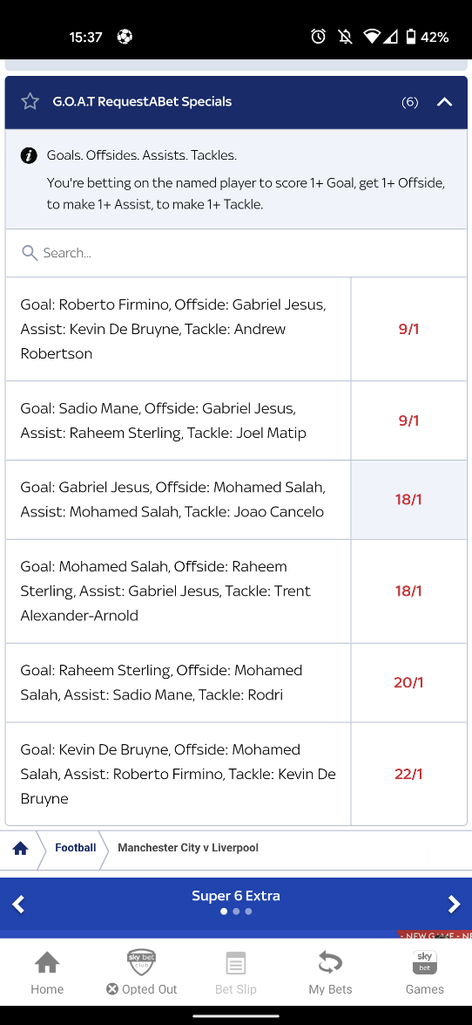Go to home via breadcrumb house icon
The width and height of the screenshot is (472, 1025).
(x=20, y=848)
